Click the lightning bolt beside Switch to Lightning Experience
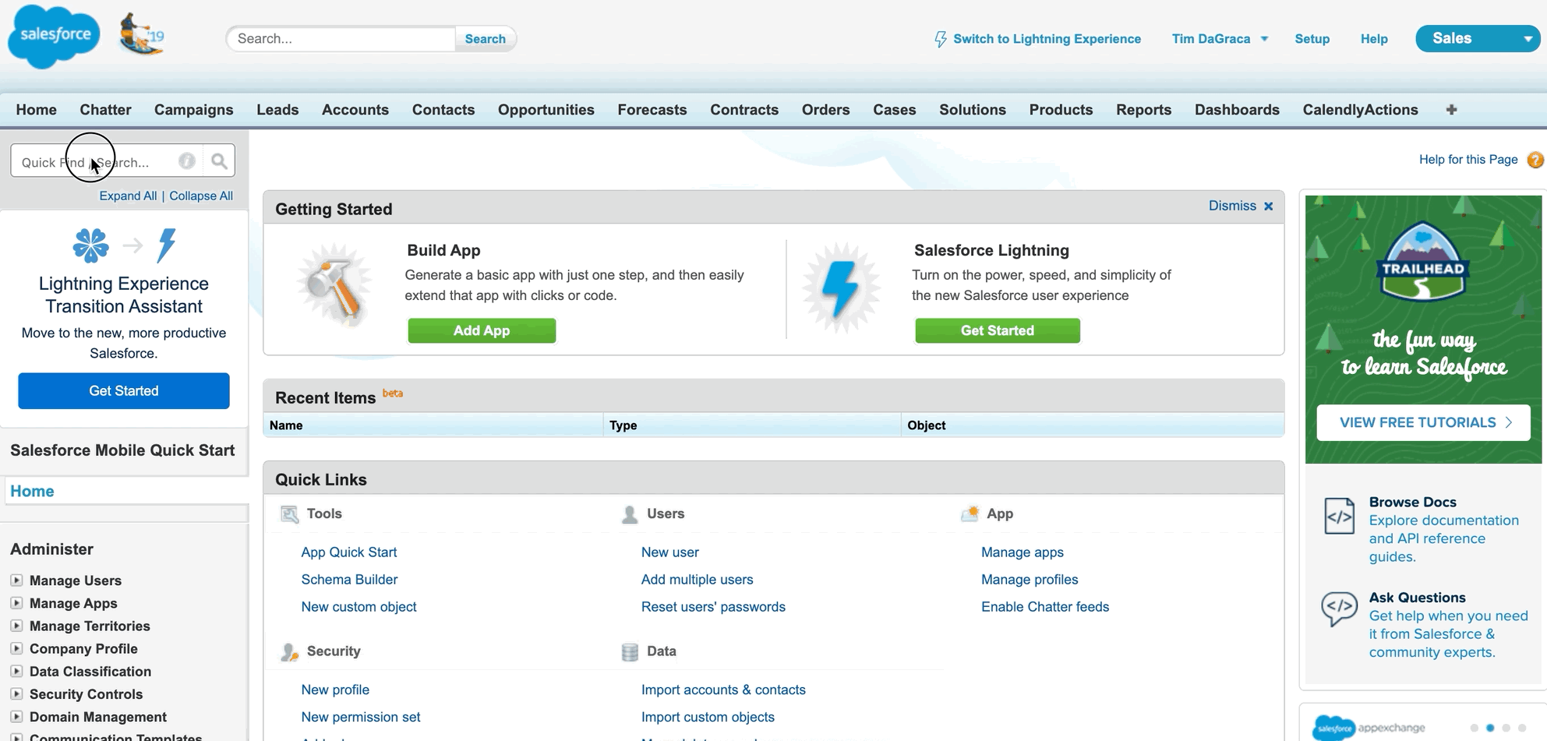 point(940,37)
